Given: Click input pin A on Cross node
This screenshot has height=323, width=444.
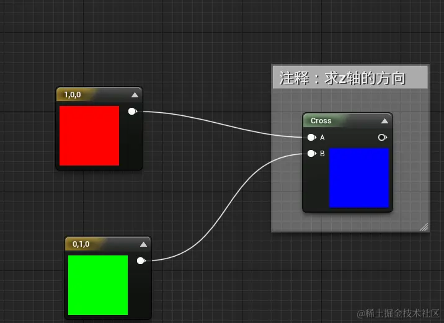Looking at the screenshot, I should pos(311,137).
